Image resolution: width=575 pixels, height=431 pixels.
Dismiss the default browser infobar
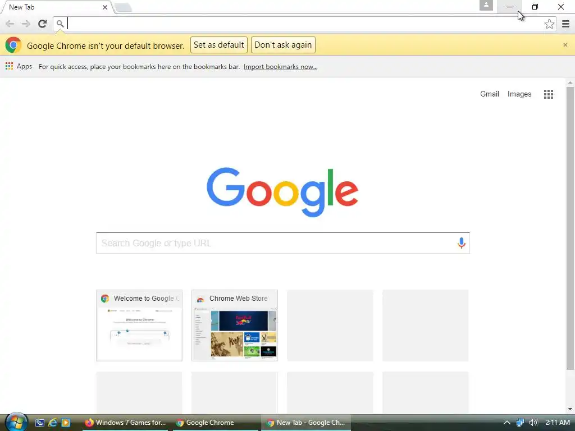(x=565, y=45)
